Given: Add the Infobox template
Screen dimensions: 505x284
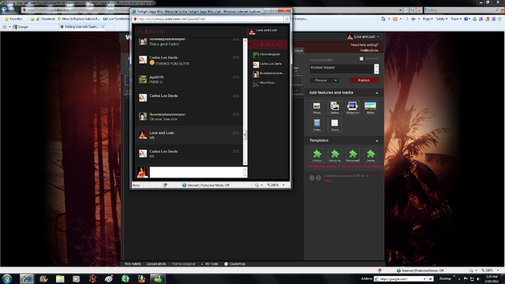Looking at the screenshot, I should pos(317,155).
